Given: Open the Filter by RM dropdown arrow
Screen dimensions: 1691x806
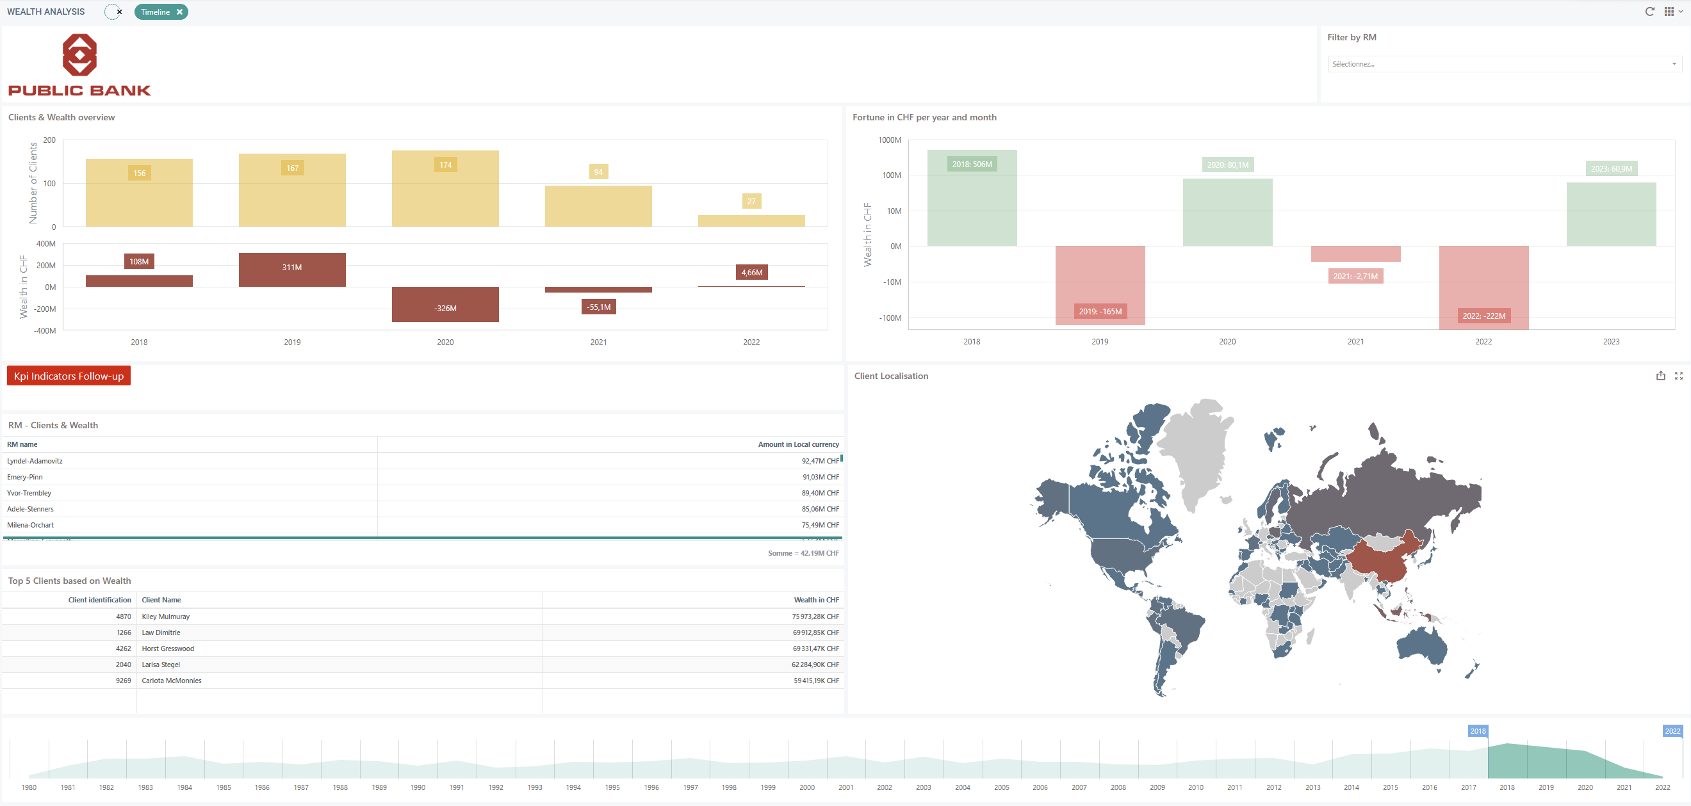Looking at the screenshot, I should point(1674,63).
